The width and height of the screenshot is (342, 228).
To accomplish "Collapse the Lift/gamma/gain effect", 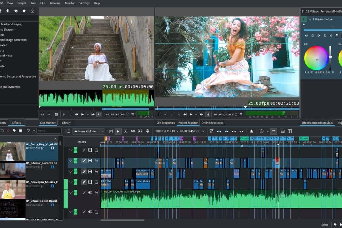I will (x=310, y=19).
